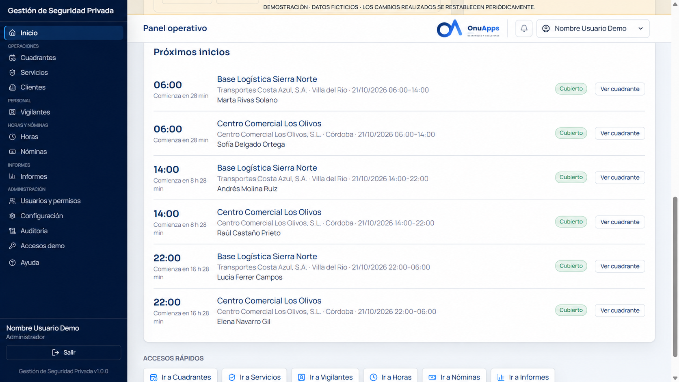Click the Elena Navarro Gil name text
Screen dimensions: 679x382
pyautogui.click(x=244, y=321)
